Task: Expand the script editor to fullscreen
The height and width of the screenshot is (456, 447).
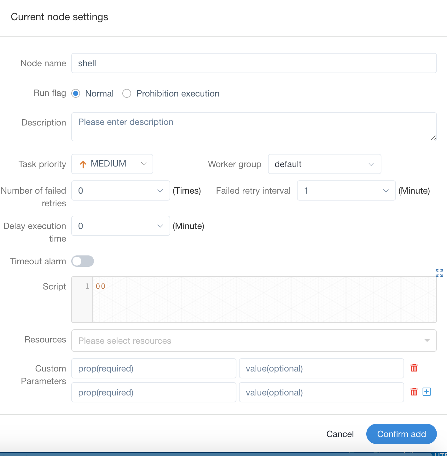Action: 439,273
